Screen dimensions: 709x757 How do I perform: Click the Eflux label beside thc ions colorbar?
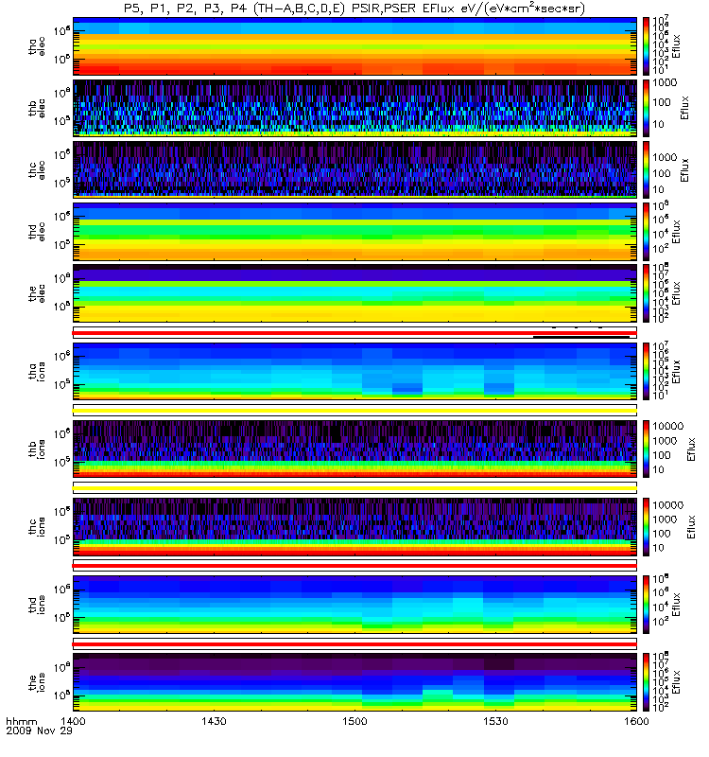coord(691,527)
